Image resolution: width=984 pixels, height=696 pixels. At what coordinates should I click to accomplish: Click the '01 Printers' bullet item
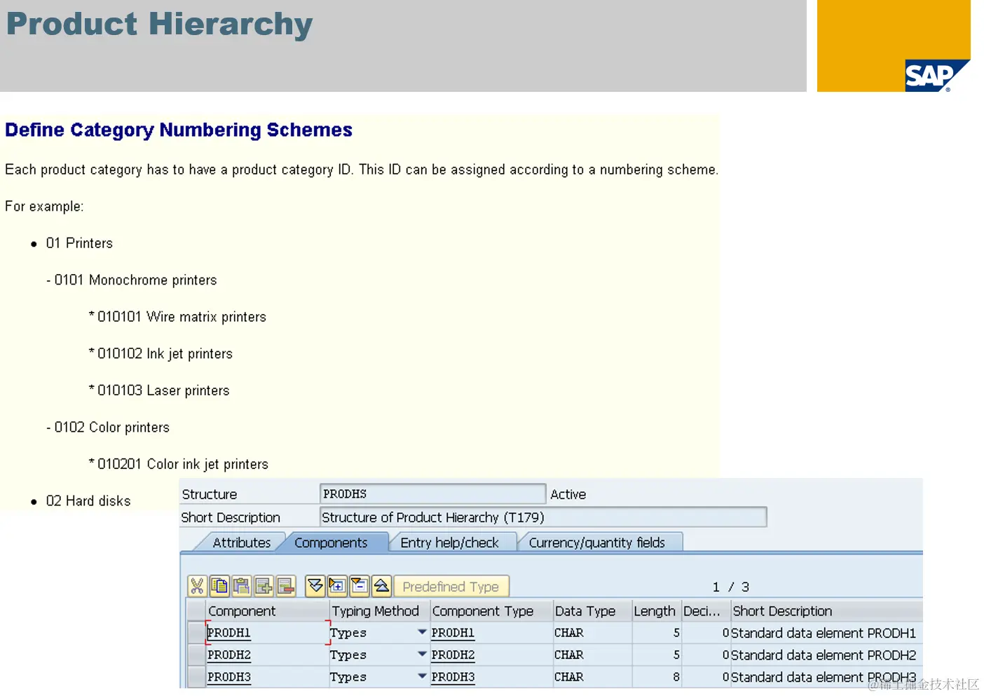(x=79, y=243)
